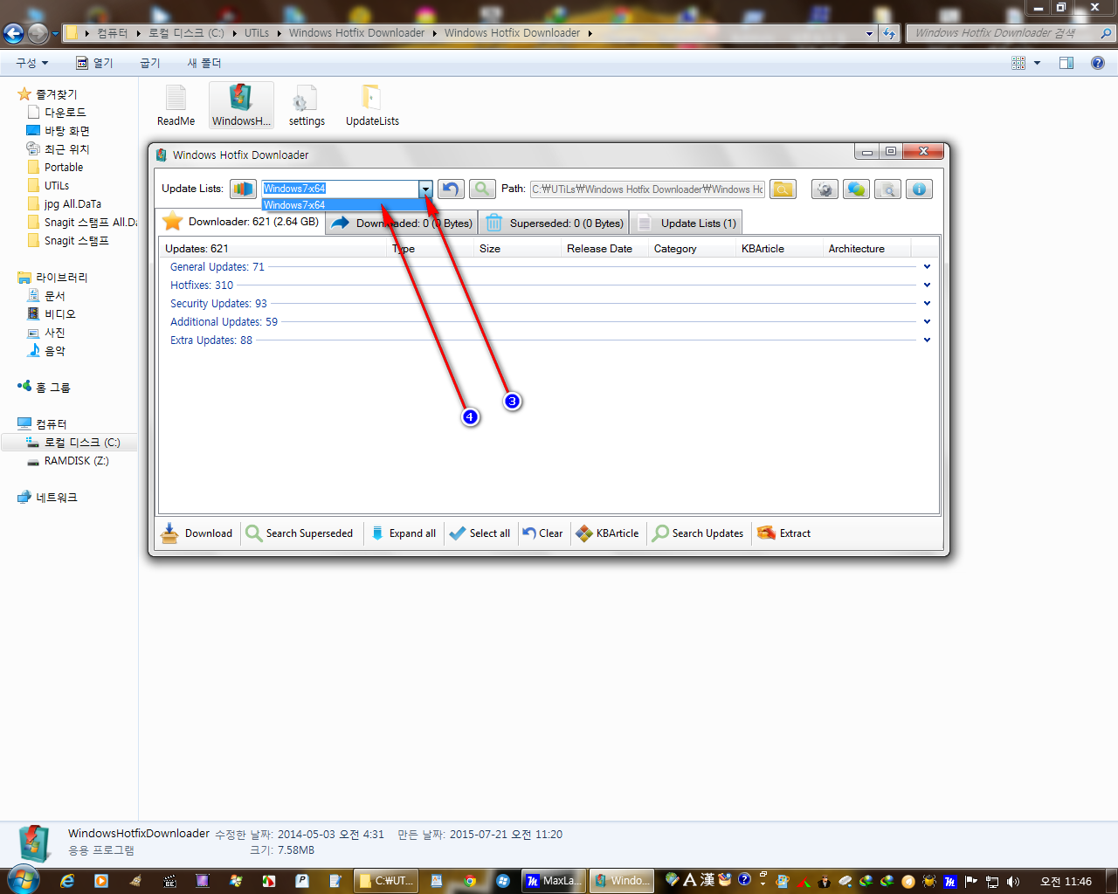Open the Update Lists combo box arrow
1118x894 pixels.
[425, 189]
